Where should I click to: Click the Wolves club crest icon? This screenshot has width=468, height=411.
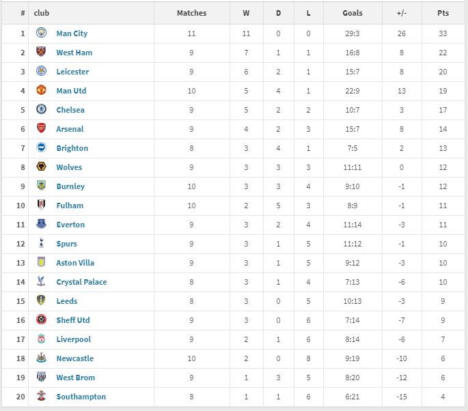41,167
